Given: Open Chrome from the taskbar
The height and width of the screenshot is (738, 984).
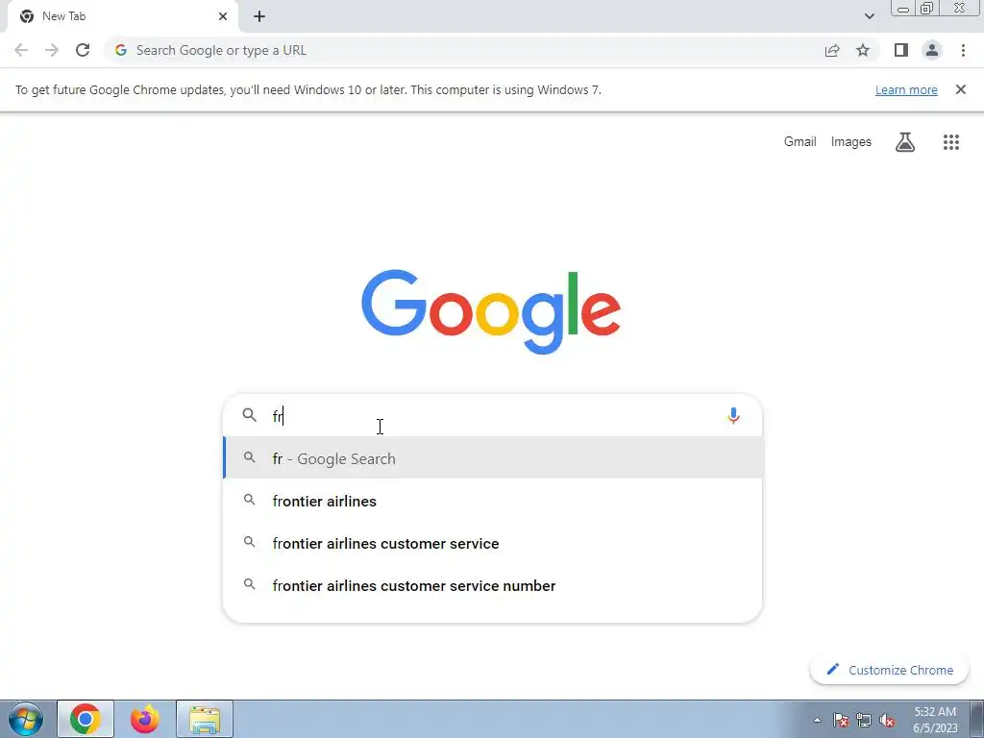Looking at the screenshot, I should [x=86, y=719].
